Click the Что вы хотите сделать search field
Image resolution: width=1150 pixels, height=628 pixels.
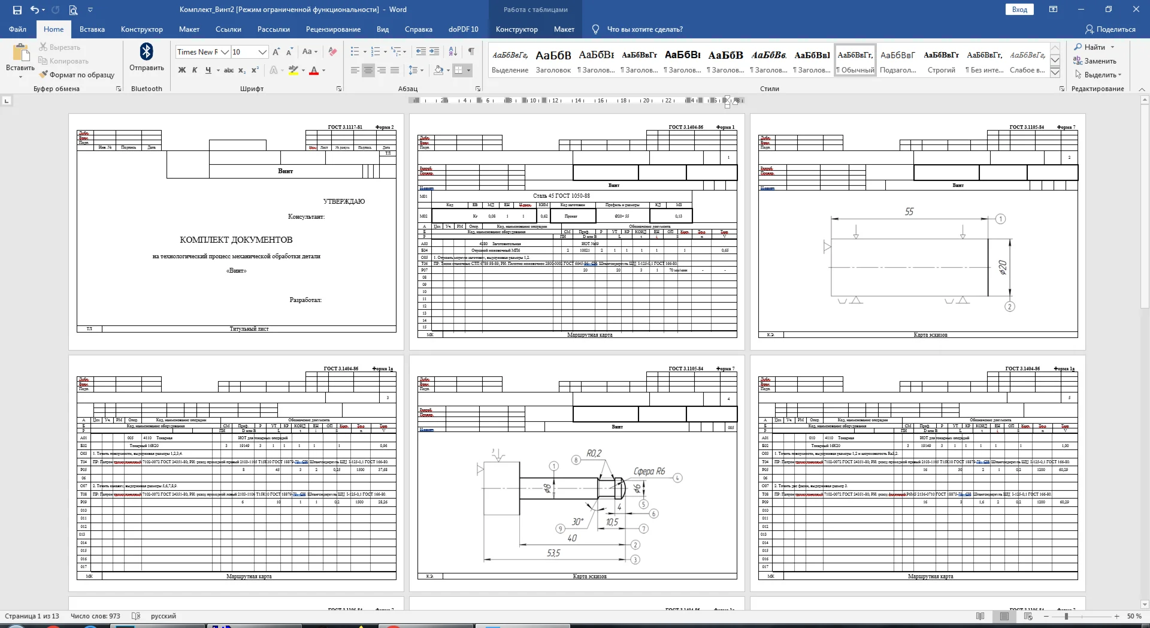click(x=644, y=29)
